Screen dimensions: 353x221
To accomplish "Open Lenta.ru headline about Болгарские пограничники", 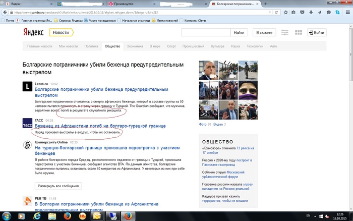I will coord(101,92).
